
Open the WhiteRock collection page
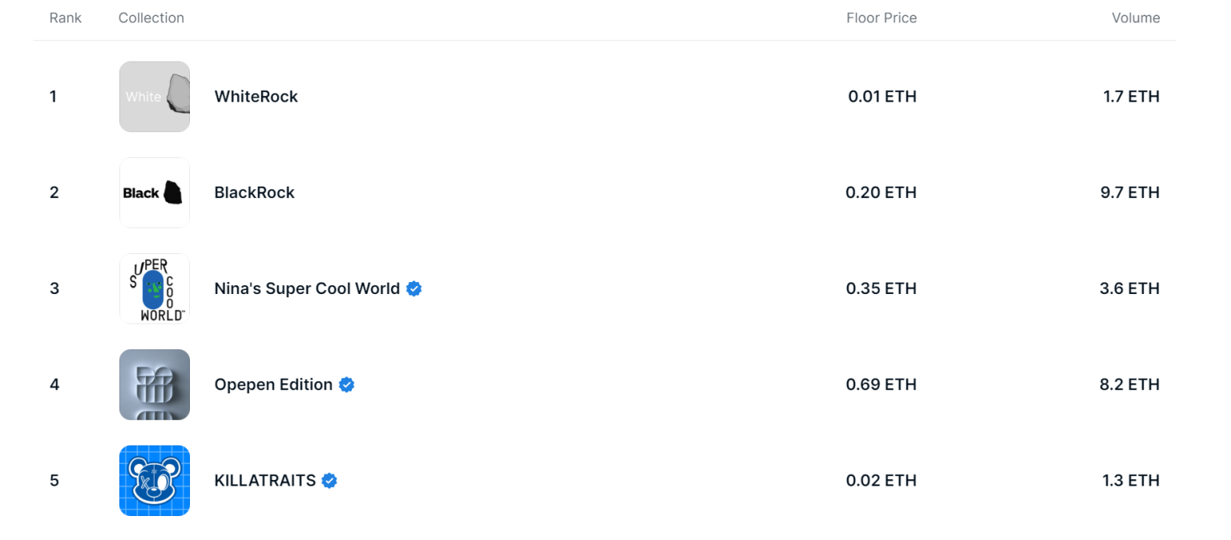click(256, 96)
